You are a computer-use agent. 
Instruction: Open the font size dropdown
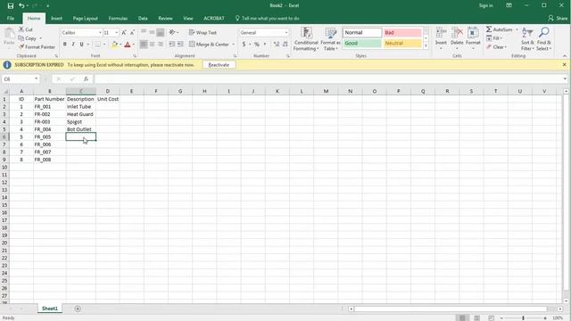(x=117, y=32)
